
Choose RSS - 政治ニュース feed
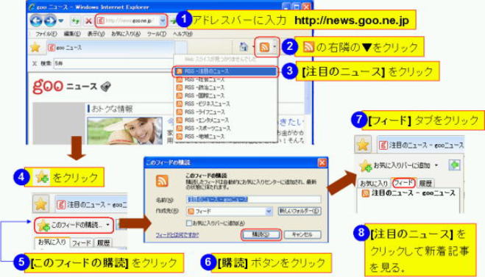225,87
